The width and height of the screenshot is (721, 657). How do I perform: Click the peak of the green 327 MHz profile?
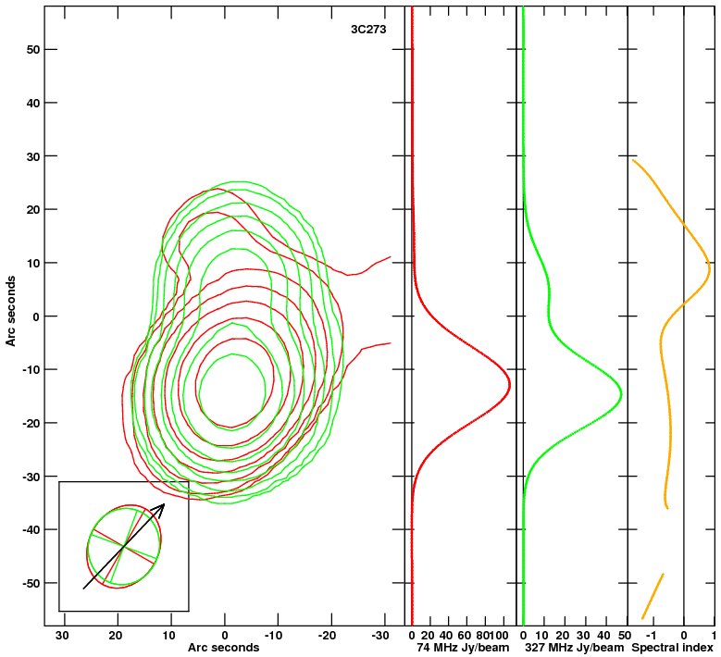click(621, 394)
